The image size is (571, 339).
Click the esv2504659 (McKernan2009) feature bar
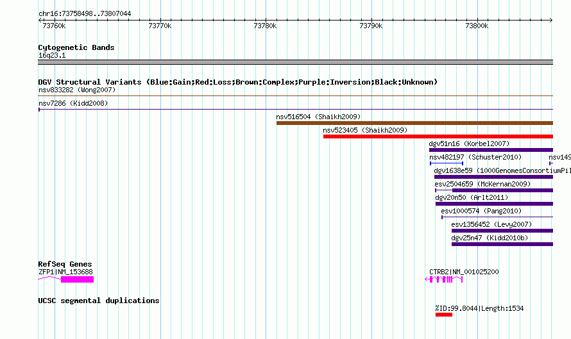point(494,190)
